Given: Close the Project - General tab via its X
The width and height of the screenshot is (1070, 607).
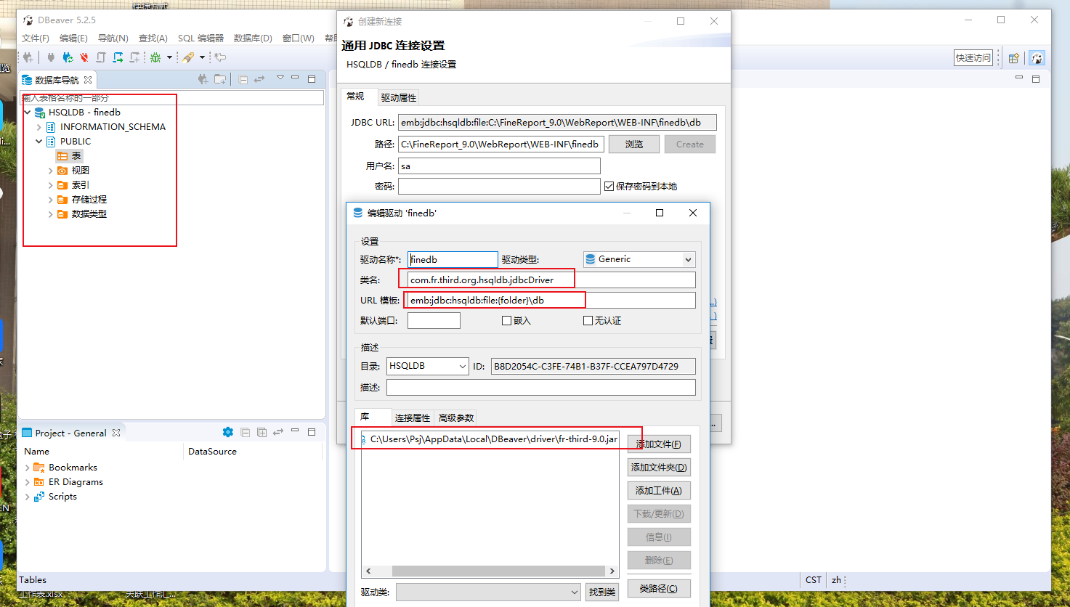Looking at the screenshot, I should pos(115,433).
